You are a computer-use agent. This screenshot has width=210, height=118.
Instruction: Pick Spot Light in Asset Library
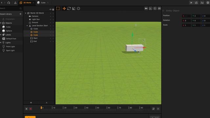tap(10, 50)
